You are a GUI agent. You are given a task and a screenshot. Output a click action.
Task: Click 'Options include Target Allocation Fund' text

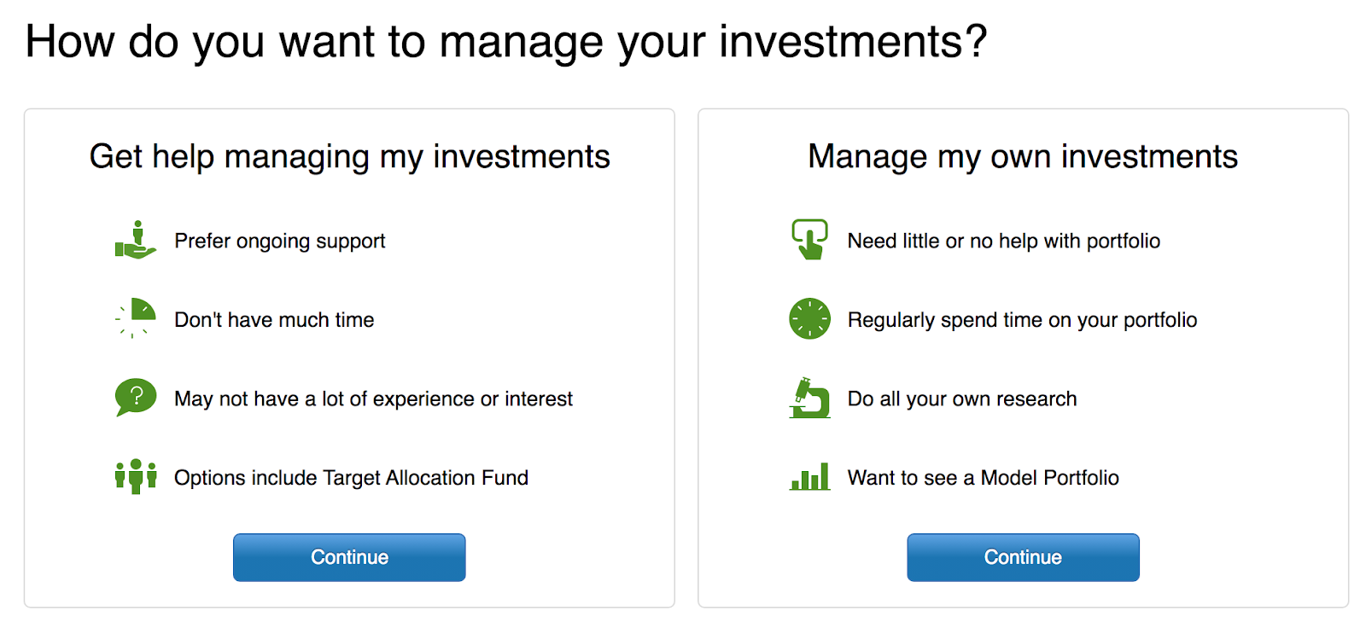tap(351, 478)
